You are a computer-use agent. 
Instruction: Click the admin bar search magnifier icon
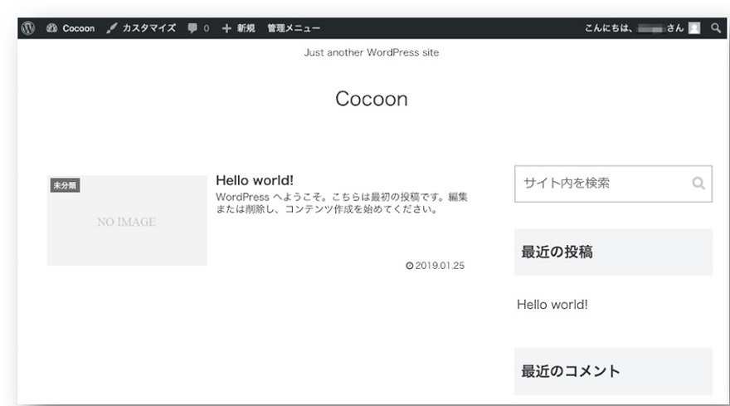coord(716,28)
